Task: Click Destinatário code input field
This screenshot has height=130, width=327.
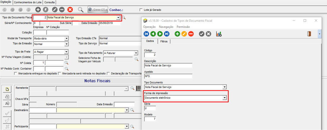Action: click(43, 110)
